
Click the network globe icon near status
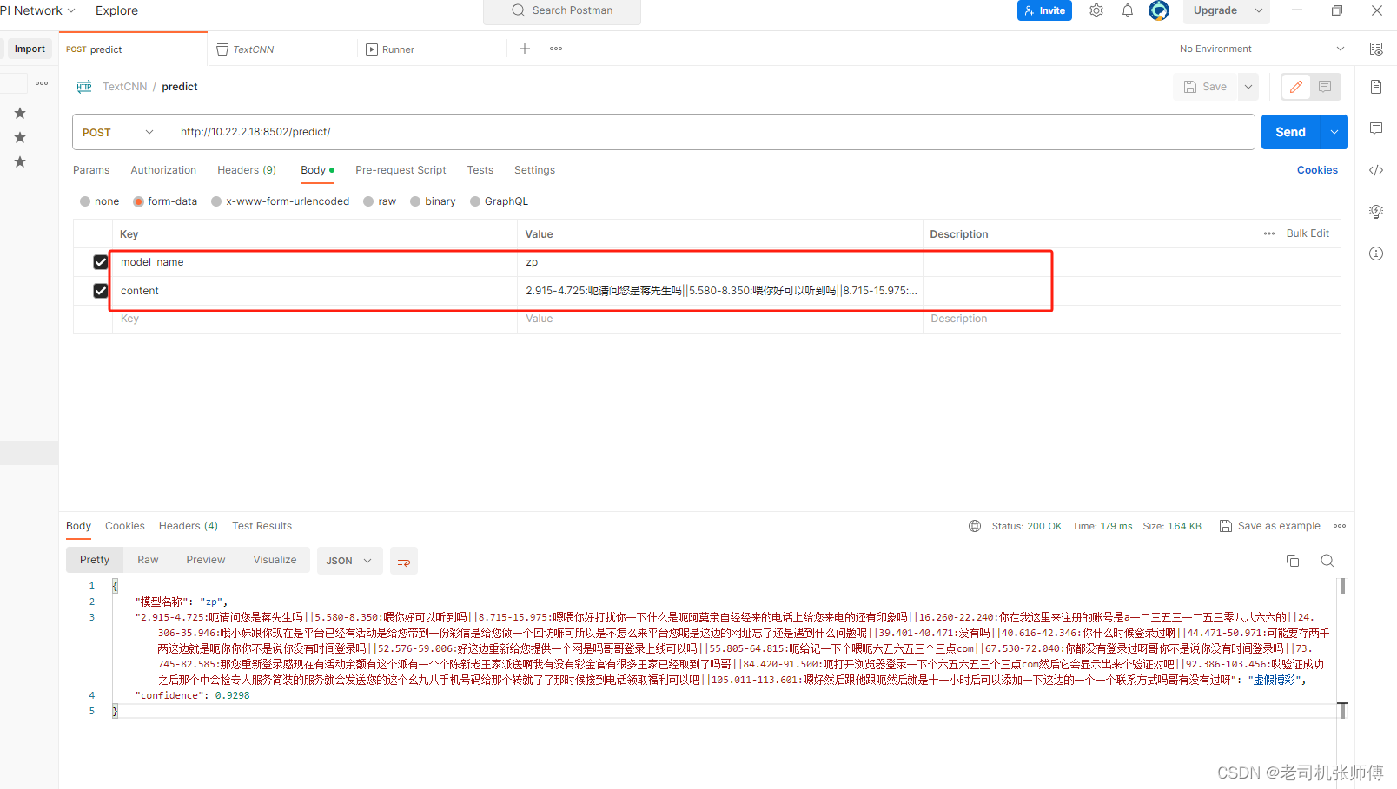(x=975, y=526)
